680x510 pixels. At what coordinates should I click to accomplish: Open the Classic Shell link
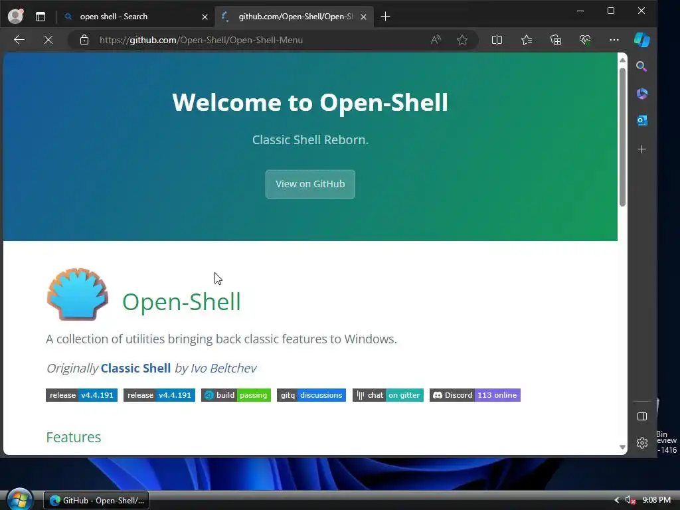(135, 368)
